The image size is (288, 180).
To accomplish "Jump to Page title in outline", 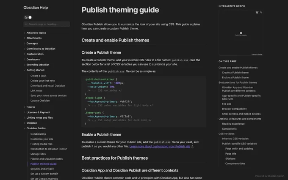I will 231,154.
